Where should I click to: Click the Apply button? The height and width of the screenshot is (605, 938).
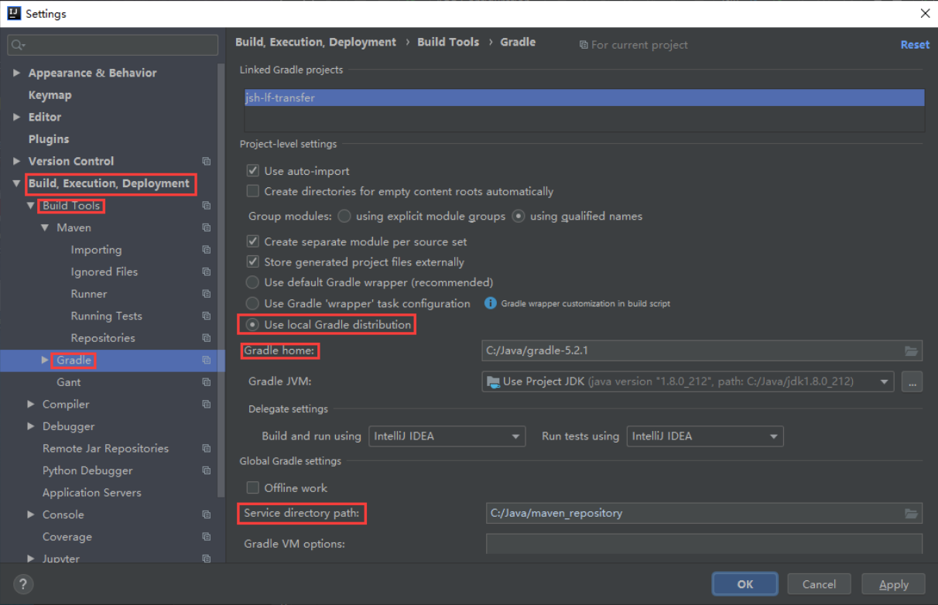click(x=892, y=584)
